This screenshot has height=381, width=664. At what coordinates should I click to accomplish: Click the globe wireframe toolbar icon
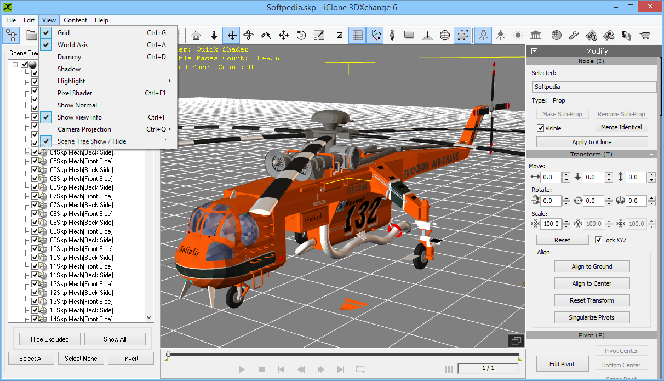coord(445,36)
